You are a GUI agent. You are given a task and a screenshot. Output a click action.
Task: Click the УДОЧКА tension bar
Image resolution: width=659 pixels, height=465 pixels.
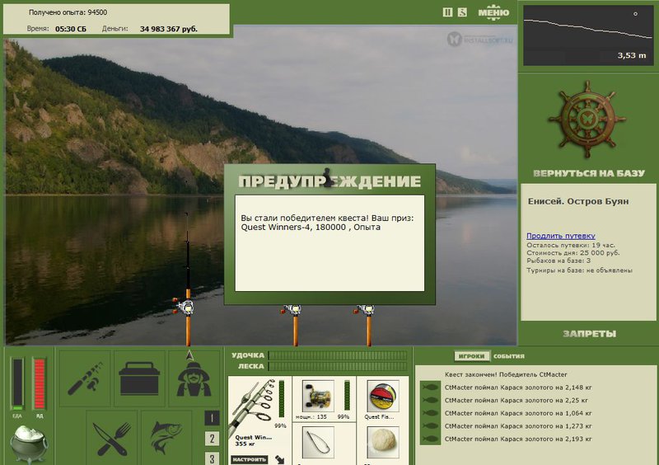tap(338, 355)
